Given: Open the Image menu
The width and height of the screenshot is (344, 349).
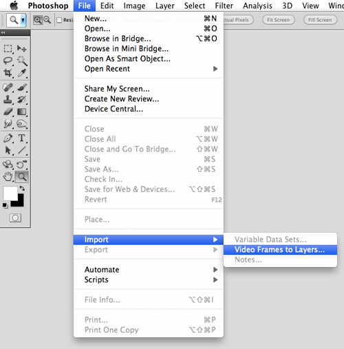Looking at the screenshot, I should [x=134, y=6].
